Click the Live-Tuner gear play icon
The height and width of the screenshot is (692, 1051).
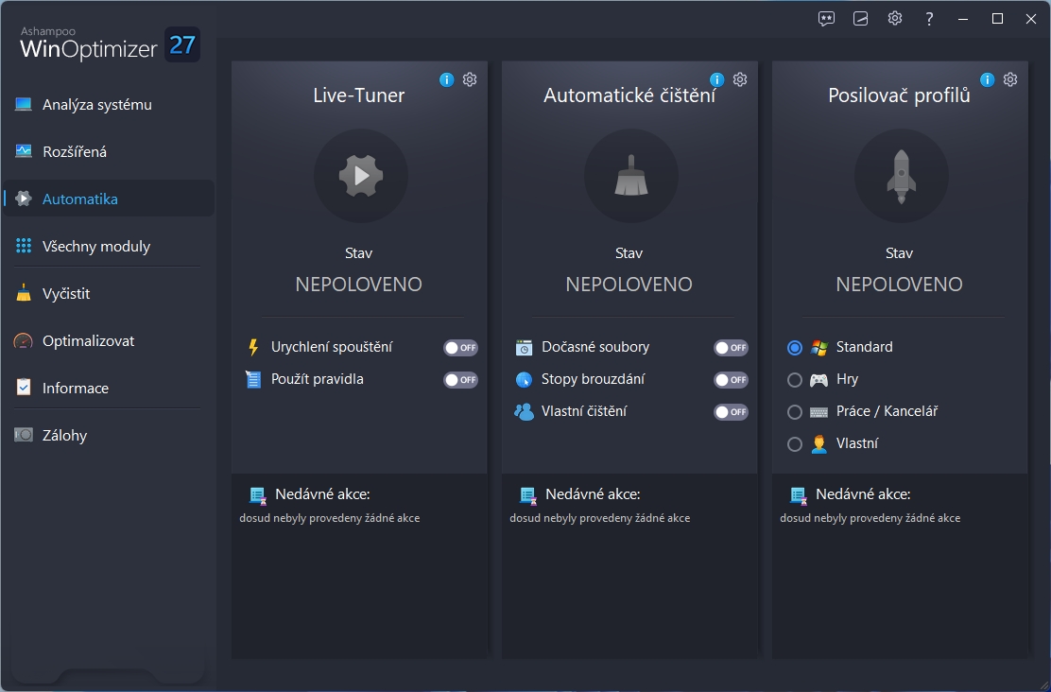coord(360,176)
